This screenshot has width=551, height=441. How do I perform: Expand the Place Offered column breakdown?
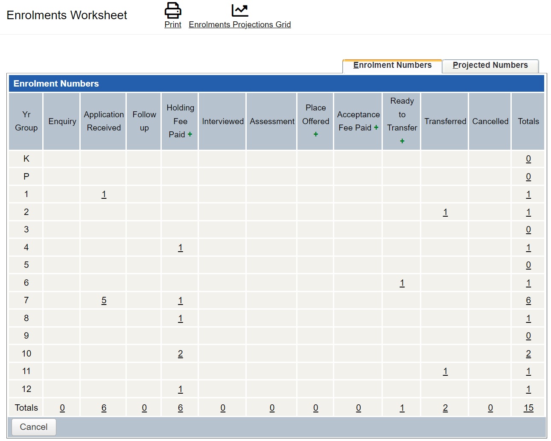pyautogui.click(x=315, y=134)
